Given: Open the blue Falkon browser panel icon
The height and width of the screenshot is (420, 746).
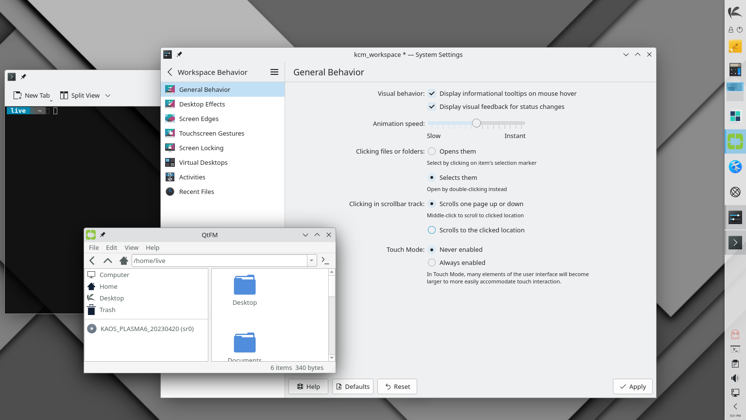Looking at the screenshot, I should pos(735,167).
